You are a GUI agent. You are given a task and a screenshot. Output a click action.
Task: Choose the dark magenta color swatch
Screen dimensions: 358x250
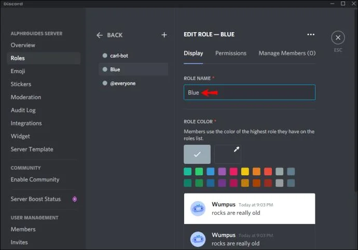pos(233,183)
